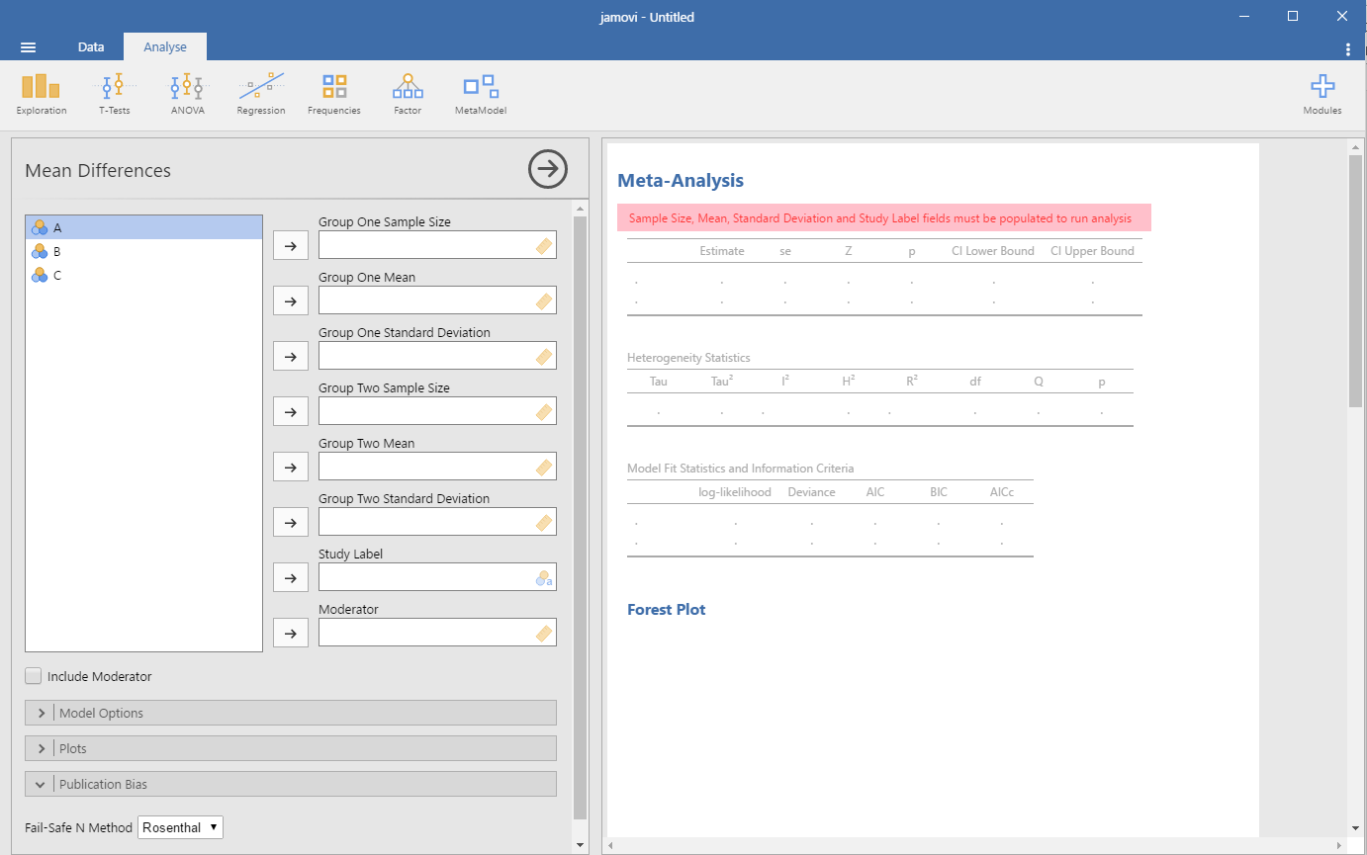Open the MetaModel analysis menu
The image size is (1367, 855).
pos(481,94)
